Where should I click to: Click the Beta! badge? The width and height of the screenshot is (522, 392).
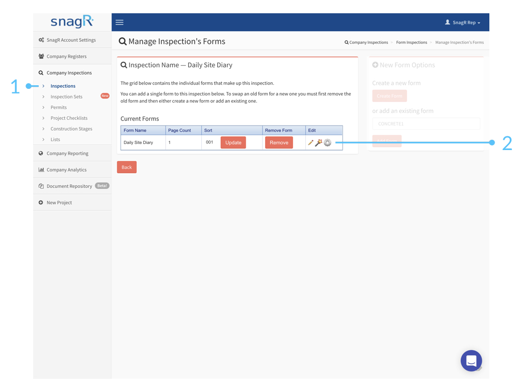102,186
